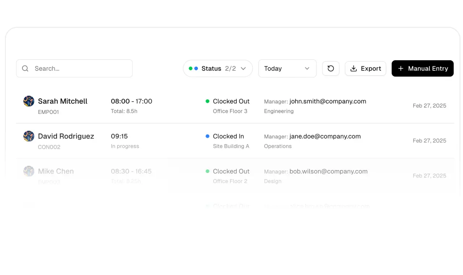Toggle the green dot in Status filter
This screenshot has width=463, height=275.
(x=190, y=68)
